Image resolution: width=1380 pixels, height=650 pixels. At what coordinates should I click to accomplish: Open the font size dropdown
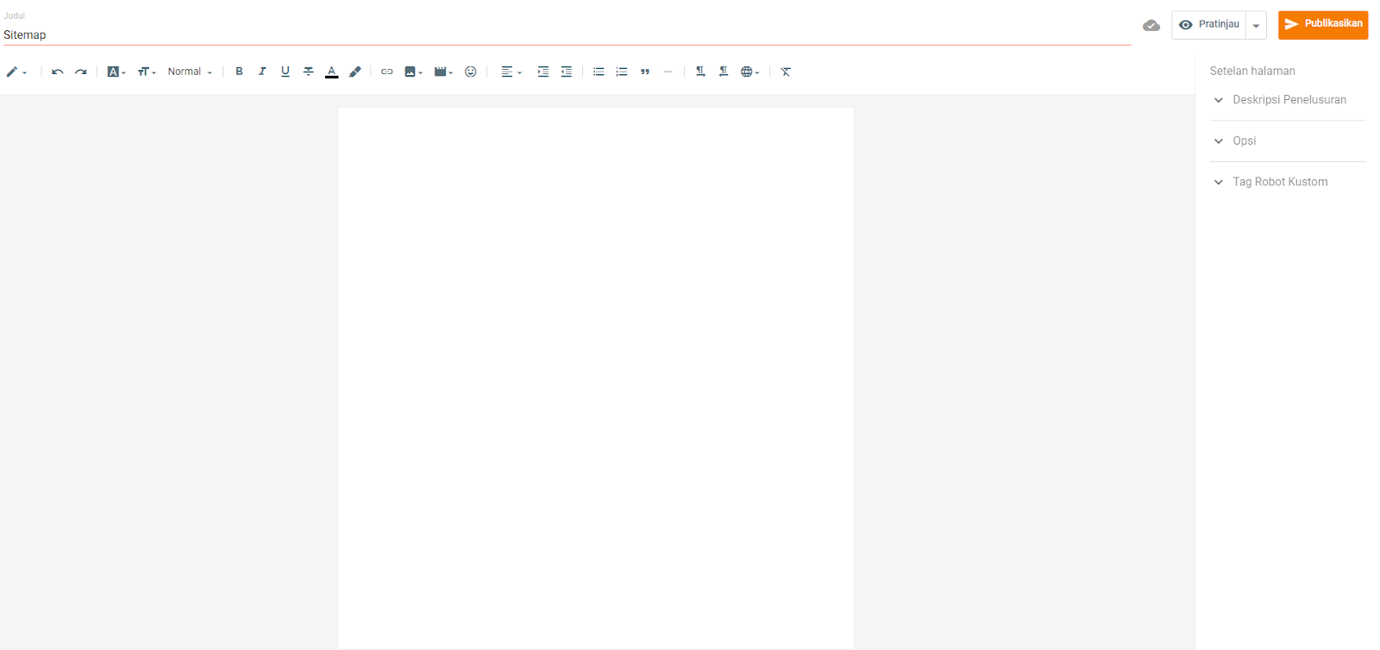pyautogui.click(x=147, y=72)
